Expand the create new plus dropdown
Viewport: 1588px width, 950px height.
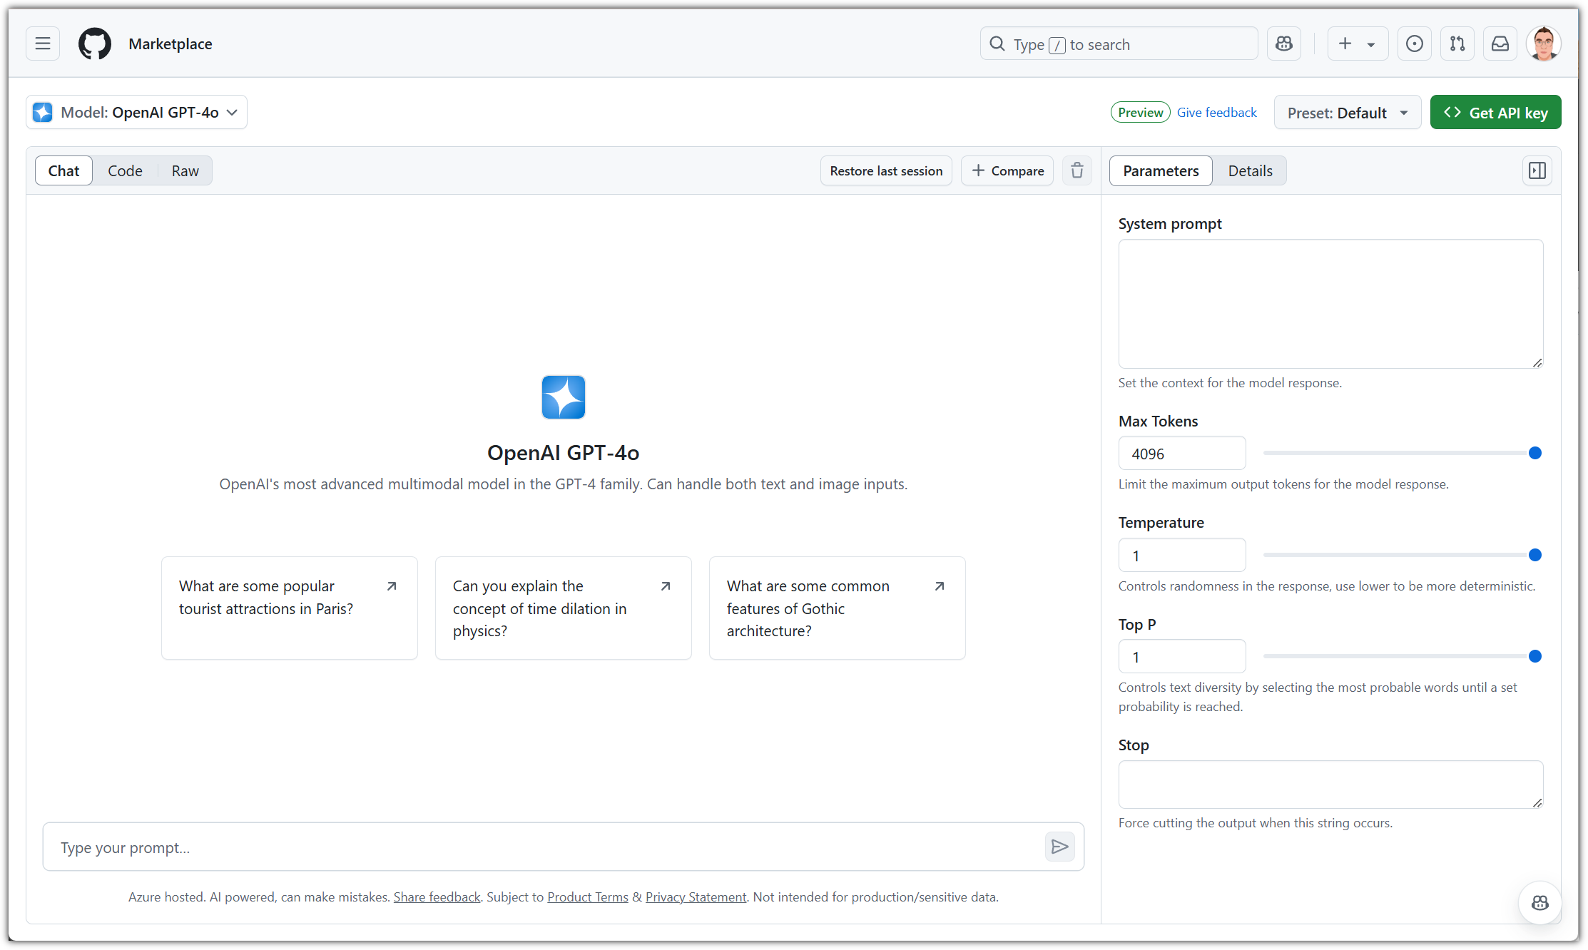click(x=1357, y=44)
